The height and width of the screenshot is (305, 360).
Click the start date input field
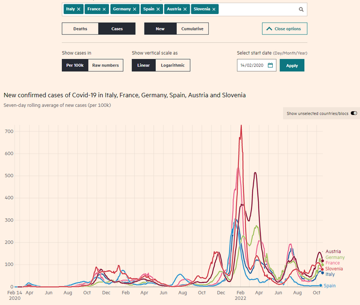point(252,65)
